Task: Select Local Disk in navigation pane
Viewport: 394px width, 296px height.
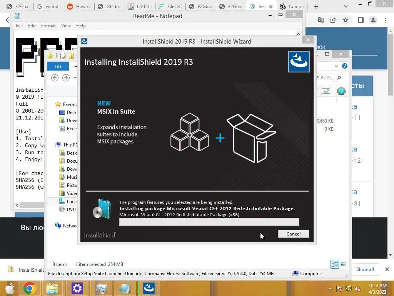Action: click(x=68, y=201)
